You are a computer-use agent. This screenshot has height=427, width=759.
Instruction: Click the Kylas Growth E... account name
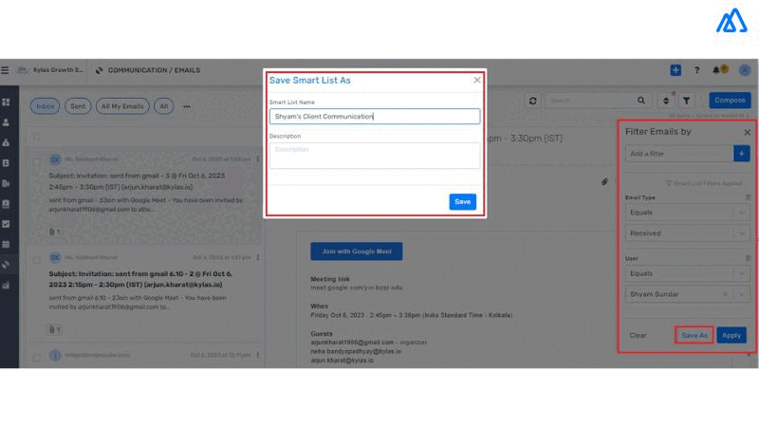[x=58, y=70]
